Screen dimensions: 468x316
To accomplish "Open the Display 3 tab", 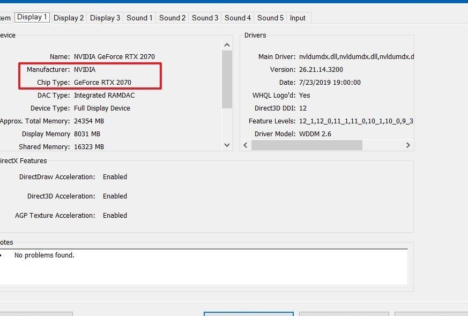I will [x=105, y=18].
